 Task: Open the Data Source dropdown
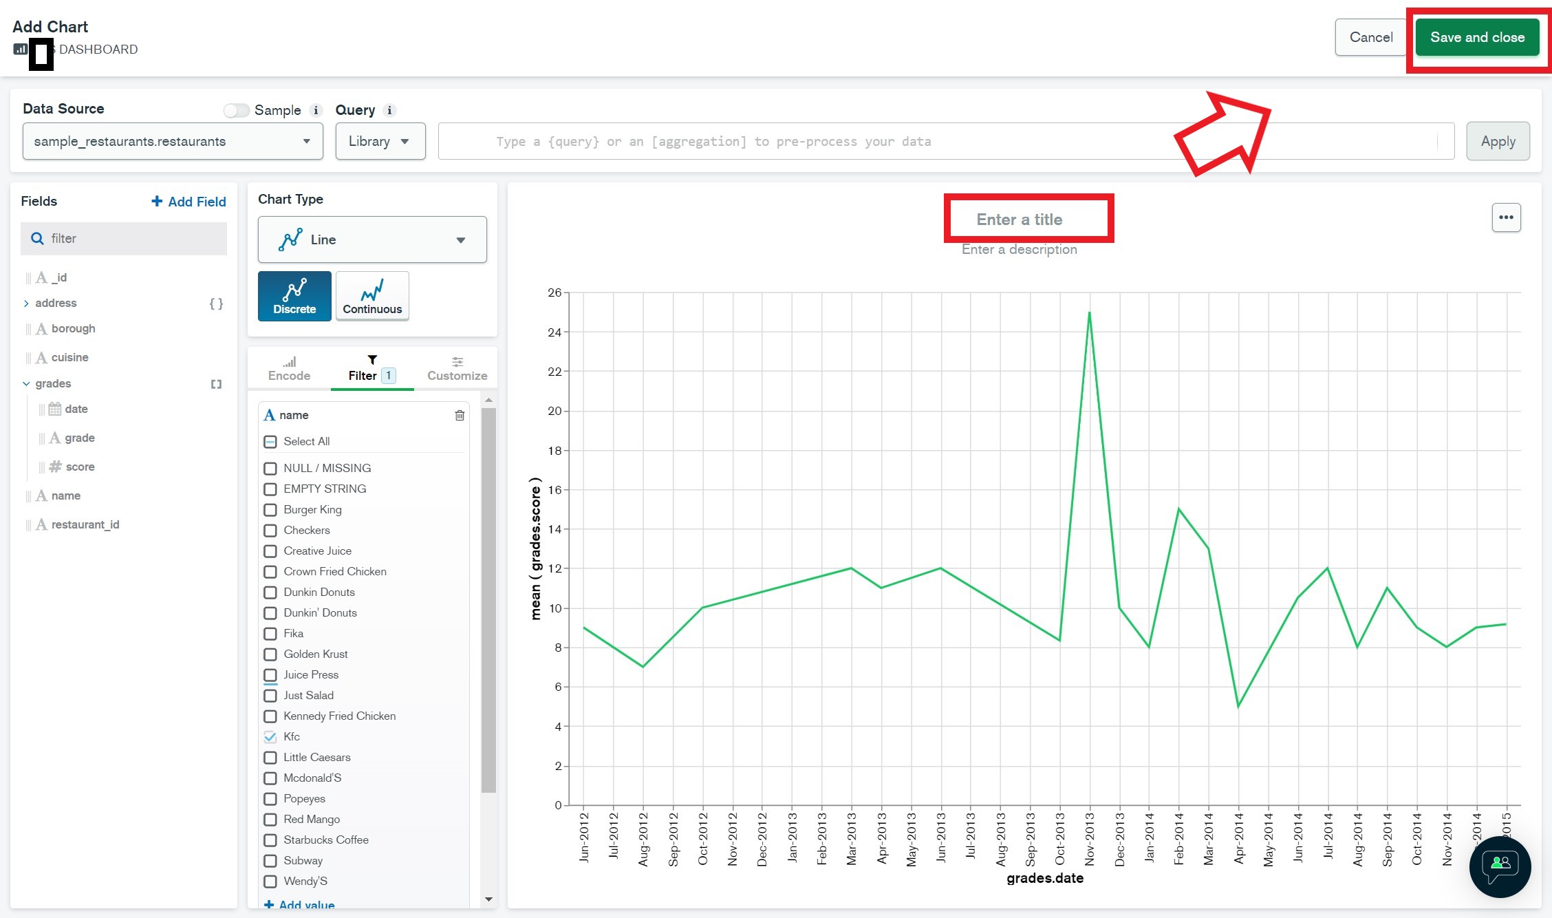coord(173,141)
